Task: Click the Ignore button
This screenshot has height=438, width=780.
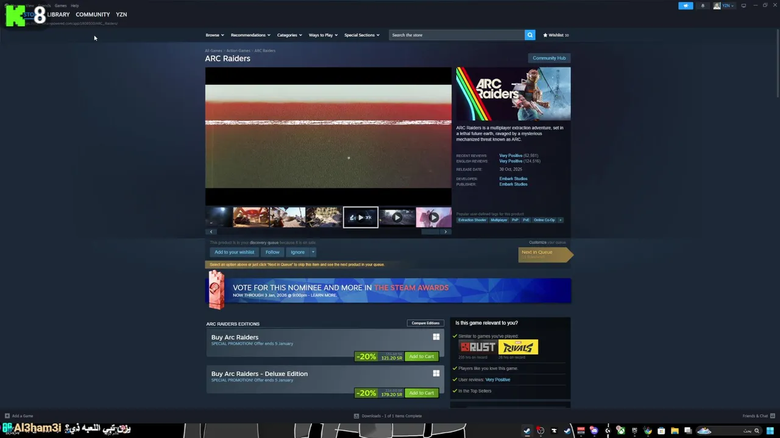Action: [x=297, y=252]
